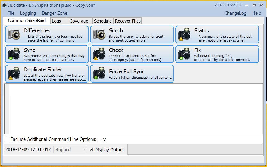Close the Elucidate window
The image size is (267, 167).
(x=262, y=5)
